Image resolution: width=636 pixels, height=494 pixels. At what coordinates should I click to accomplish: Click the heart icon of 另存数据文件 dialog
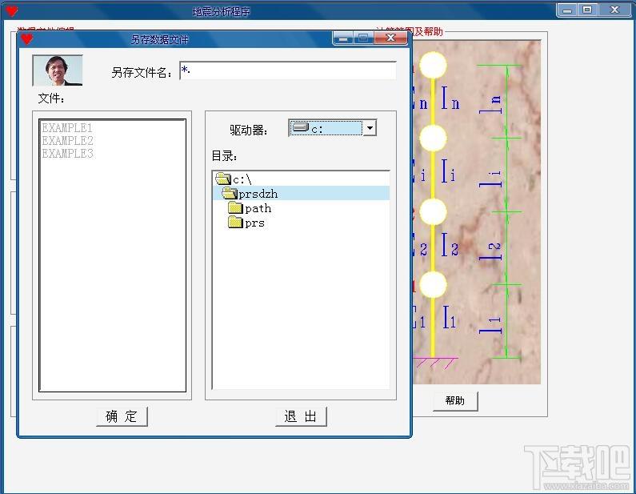pyautogui.click(x=26, y=39)
